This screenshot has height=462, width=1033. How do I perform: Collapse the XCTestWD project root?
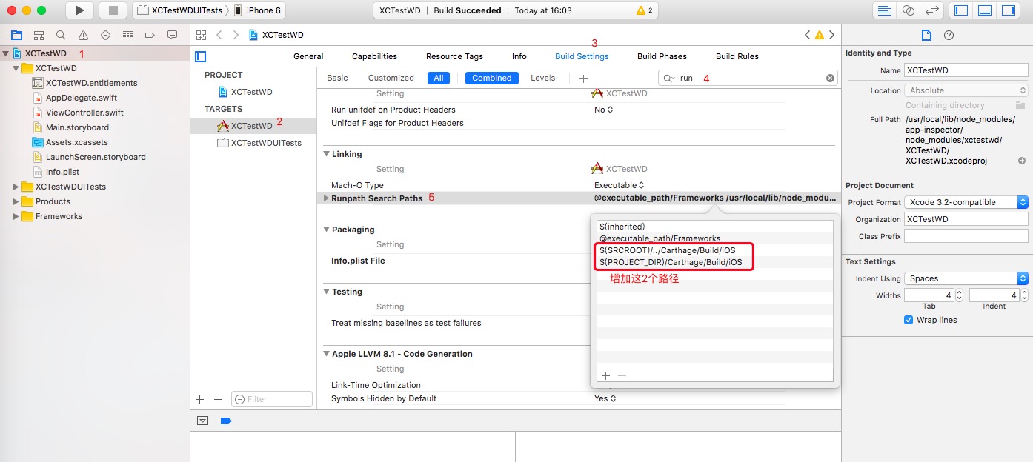[6, 53]
